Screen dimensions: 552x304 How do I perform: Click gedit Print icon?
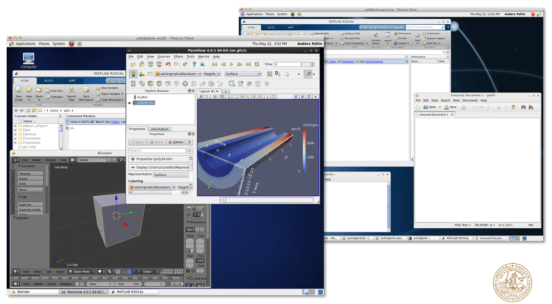[464, 107]
